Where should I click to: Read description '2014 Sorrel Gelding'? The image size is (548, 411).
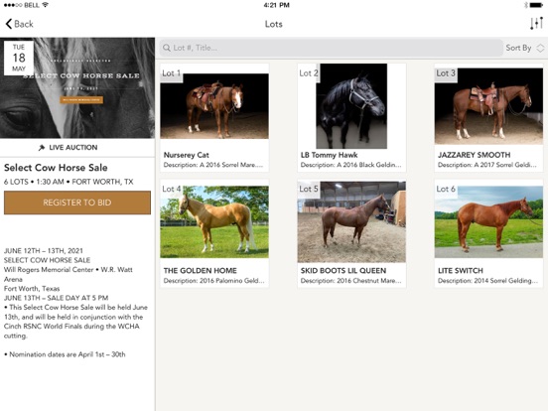tap(487, 281)
